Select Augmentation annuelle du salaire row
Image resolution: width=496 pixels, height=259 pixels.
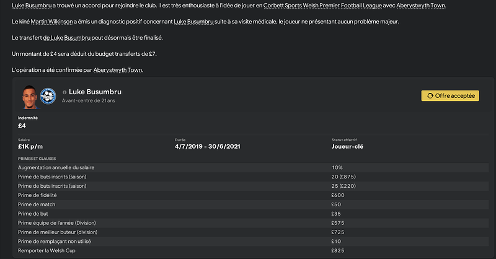tap(253, 168)
